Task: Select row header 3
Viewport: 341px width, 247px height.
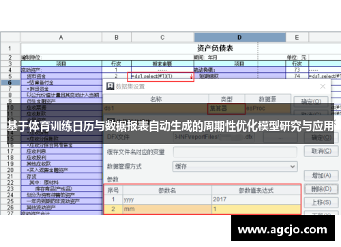Action: pos(10,63)
